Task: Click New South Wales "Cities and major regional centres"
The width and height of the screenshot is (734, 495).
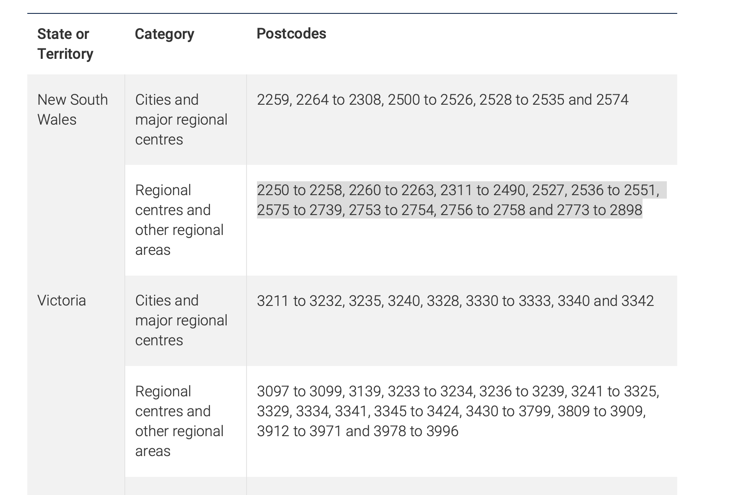Action: (x=181, y=119)
